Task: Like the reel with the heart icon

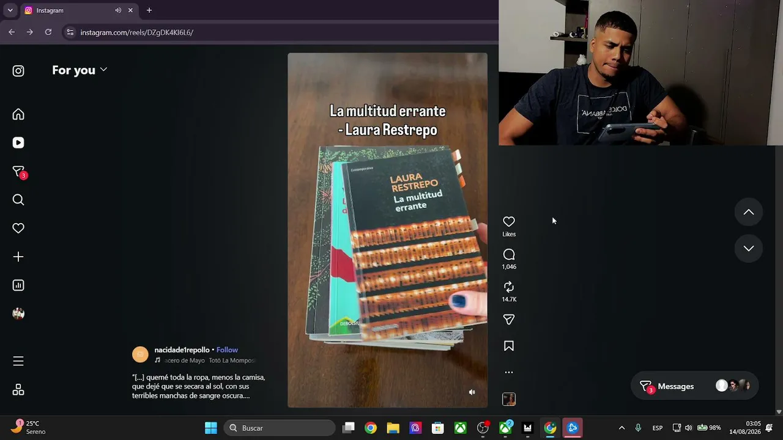Action: point(509,221)
